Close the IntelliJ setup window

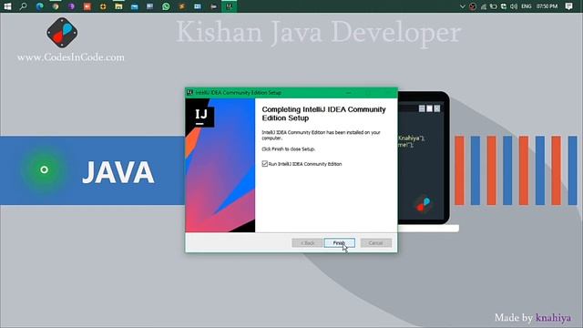(x=387, y=93)
